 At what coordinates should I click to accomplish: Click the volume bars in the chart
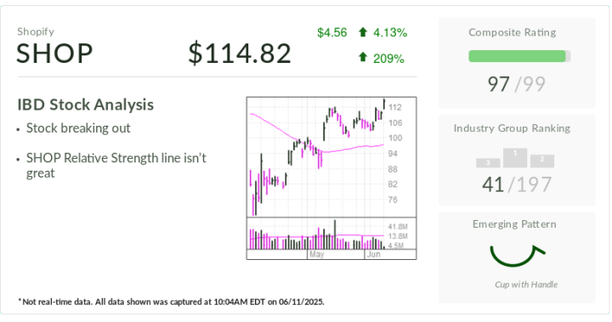click(x=317, y=234)
